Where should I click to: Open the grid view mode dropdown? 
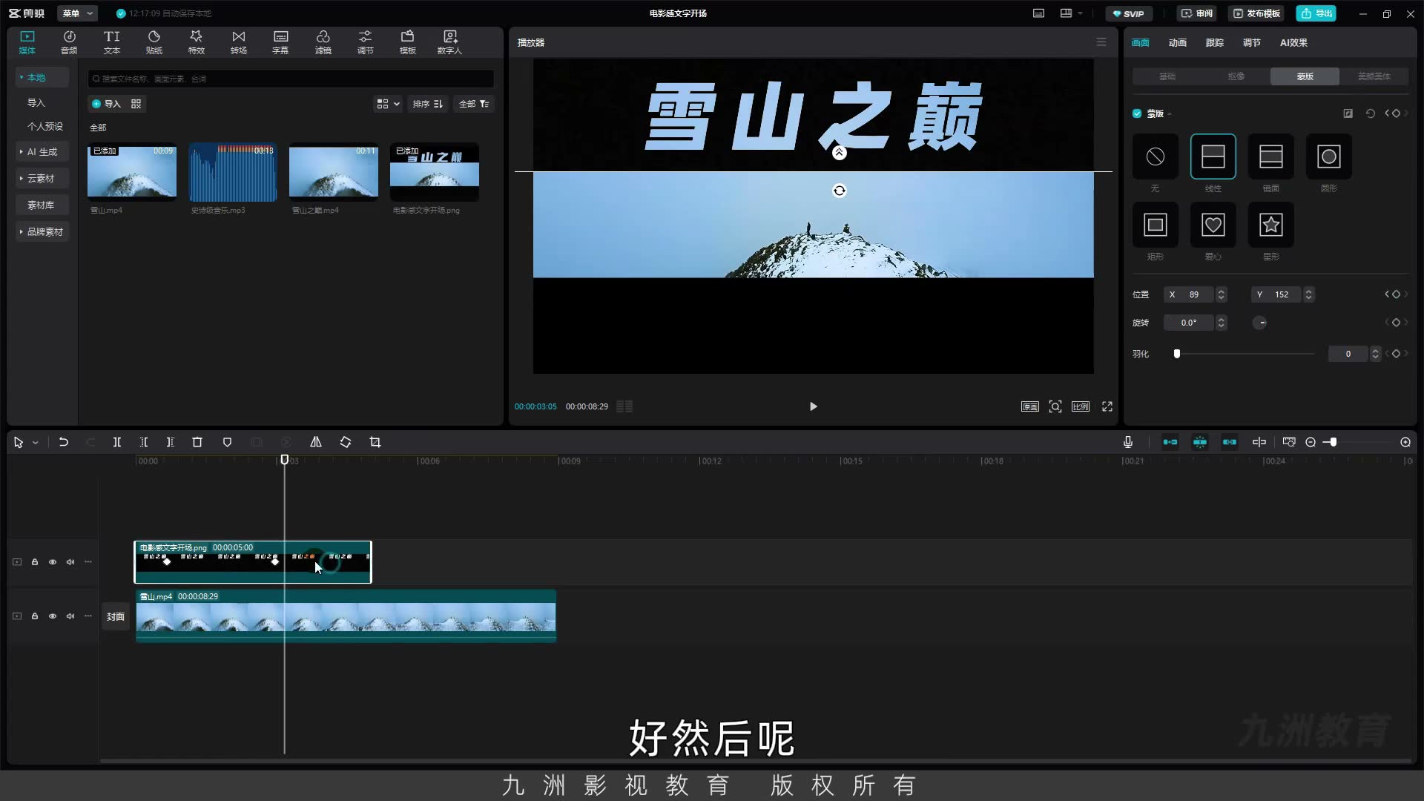pyautogui.click(x=388, y=104)
